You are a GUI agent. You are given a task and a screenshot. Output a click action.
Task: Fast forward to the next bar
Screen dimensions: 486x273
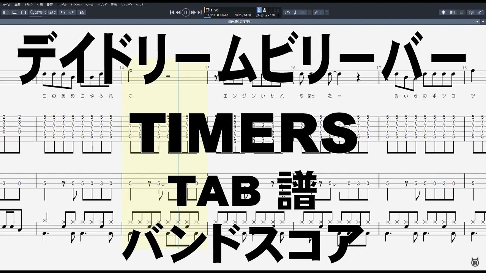point(194,13)
